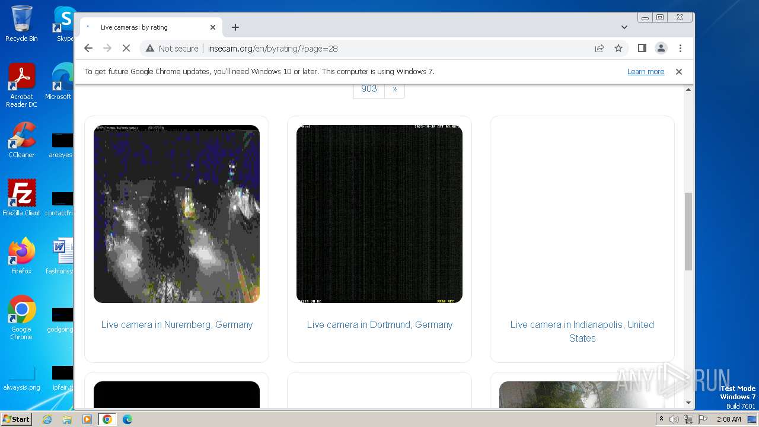The height and width of the screenshot is (427, 759).
Task: Select alwaysis.png desktop file
Action: click(x=21, y=378)
